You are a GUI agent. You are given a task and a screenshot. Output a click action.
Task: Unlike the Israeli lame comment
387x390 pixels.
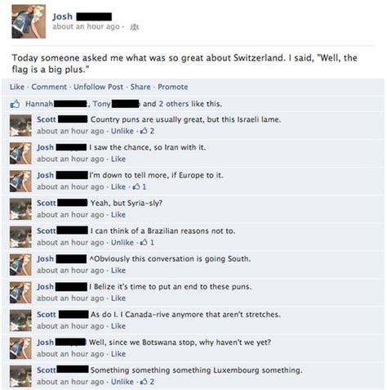point(122,131)
